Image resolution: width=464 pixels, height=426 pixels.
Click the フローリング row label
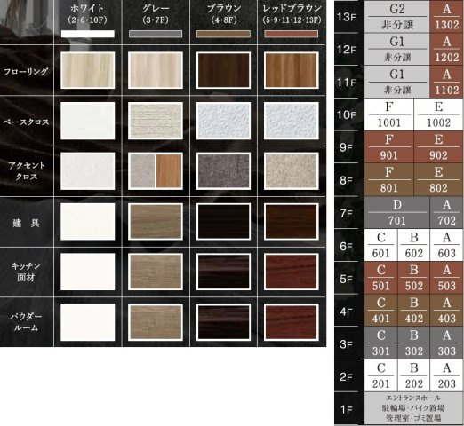coord(26,72)
